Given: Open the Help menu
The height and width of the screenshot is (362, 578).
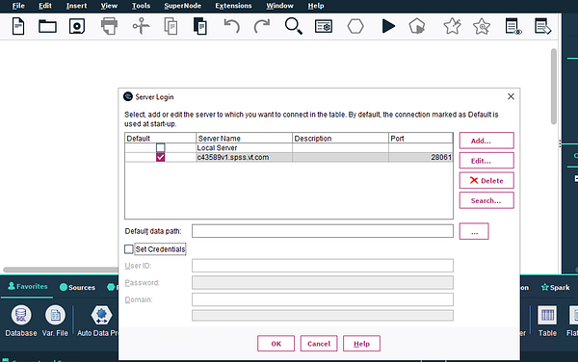Looking at the screenshot, I should pyautogui.click(x=316, y=6).
